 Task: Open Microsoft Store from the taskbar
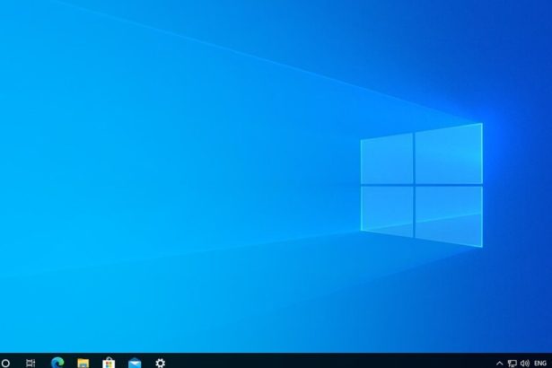[x=109, y=364]
